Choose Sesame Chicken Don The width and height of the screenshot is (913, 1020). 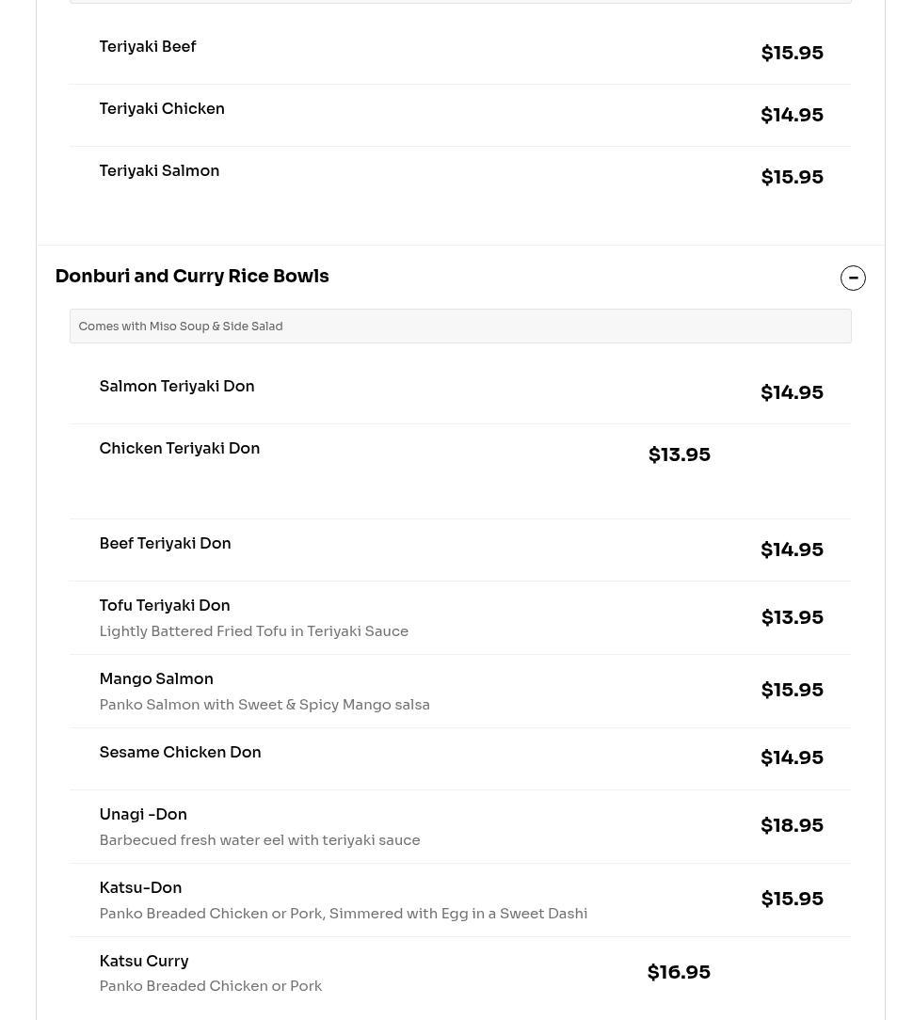460,758
